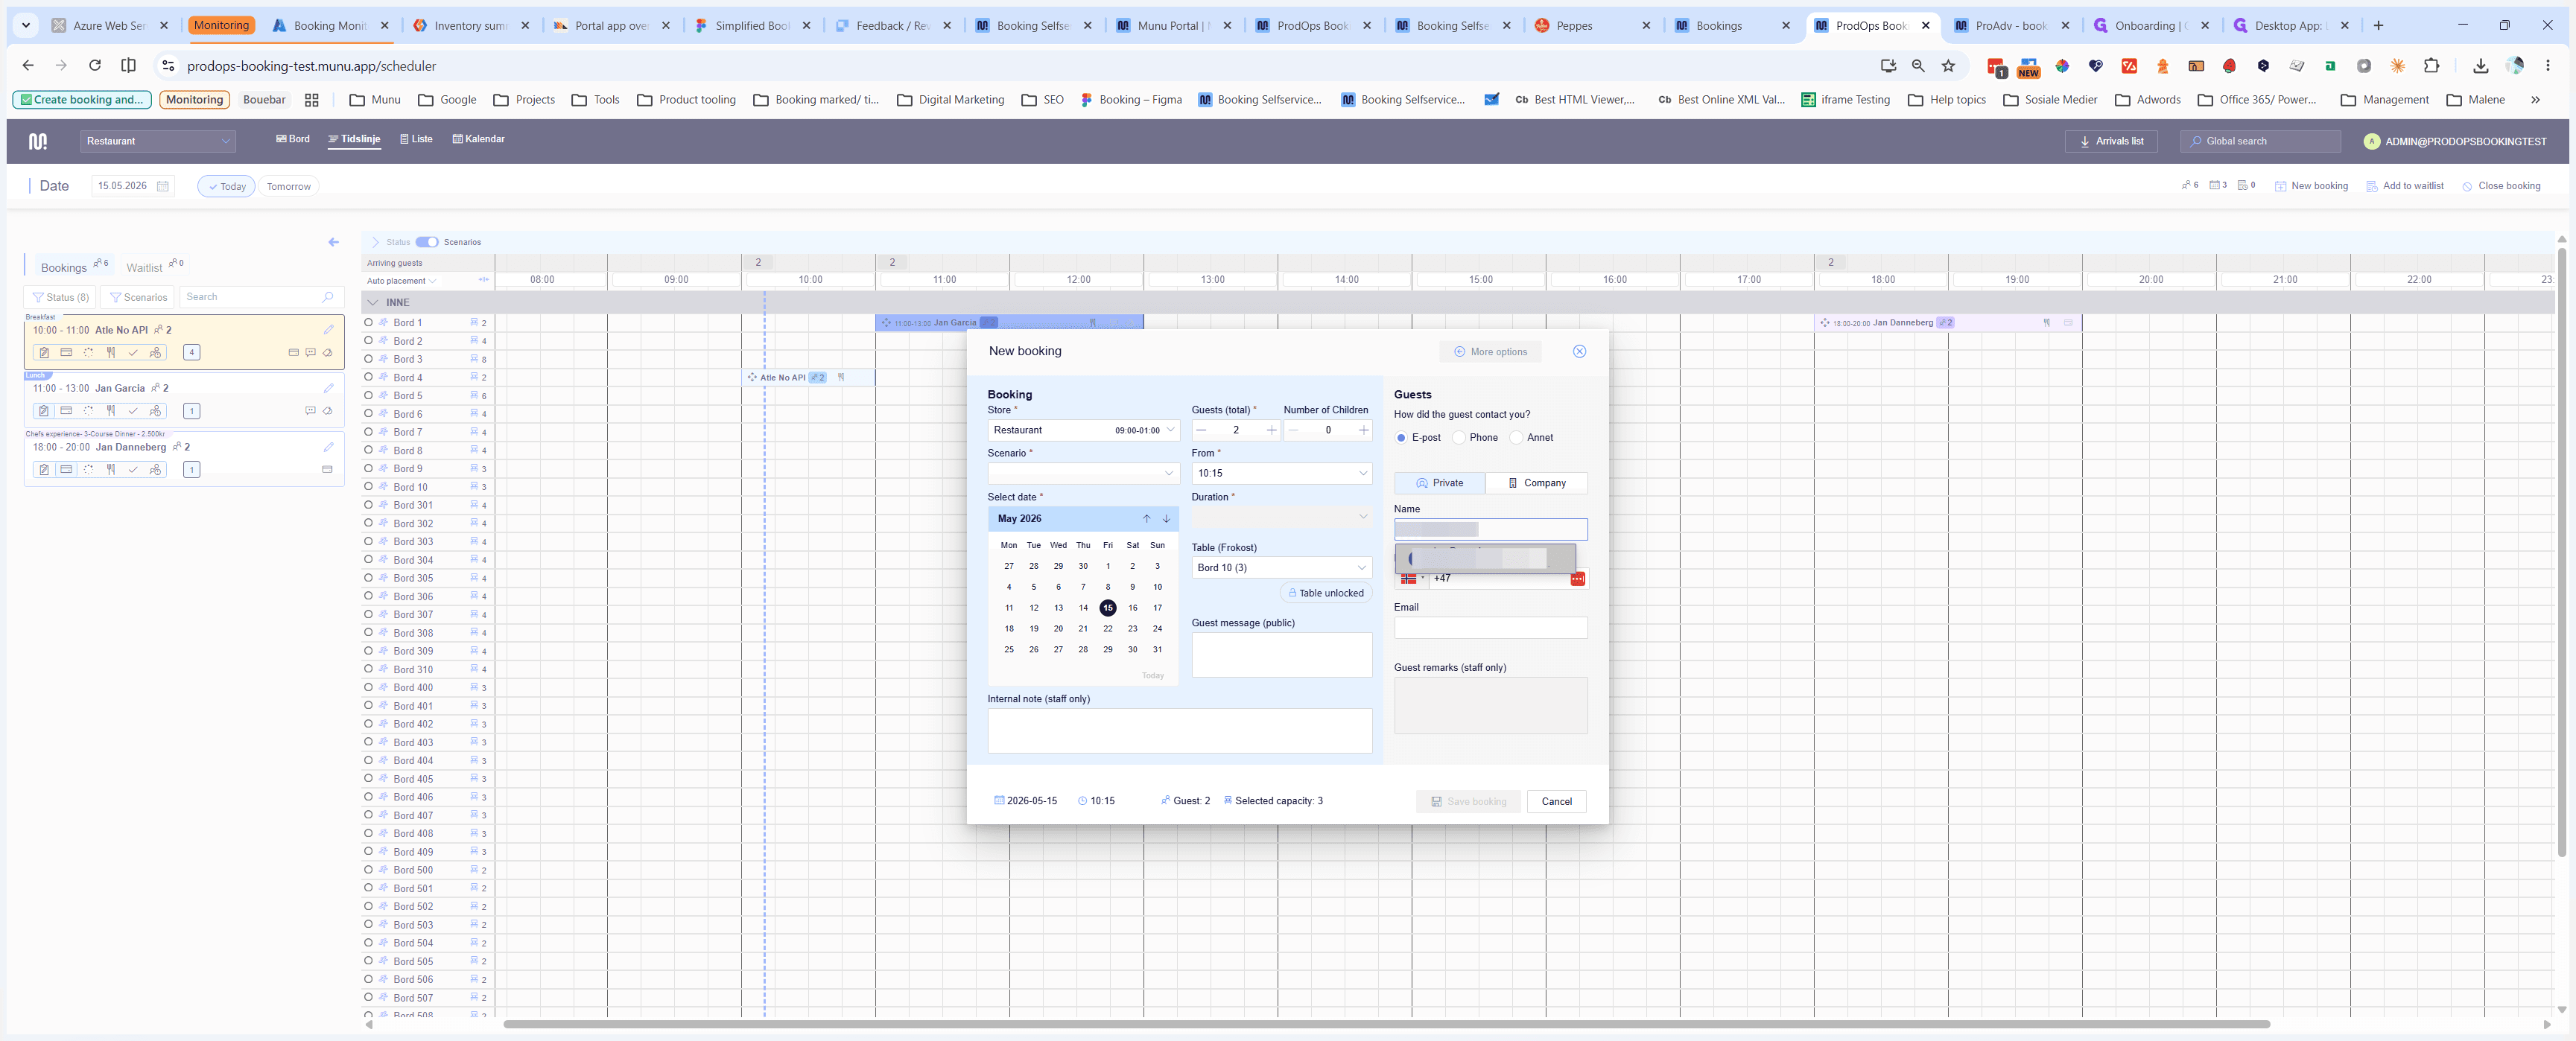
Task: Switch to the Liste view tab
Action: pyautogui.click(x=416, y=139)
